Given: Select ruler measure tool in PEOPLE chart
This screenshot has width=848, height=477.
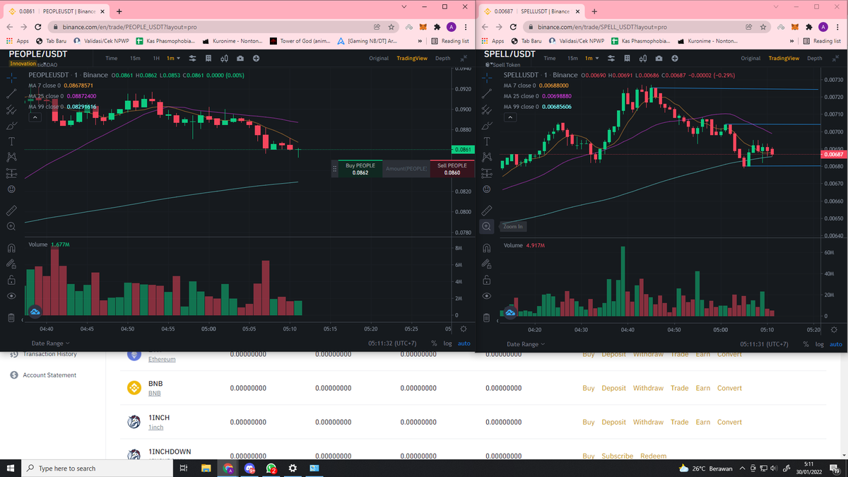Looking at the screenshot, I should point(12,210).
